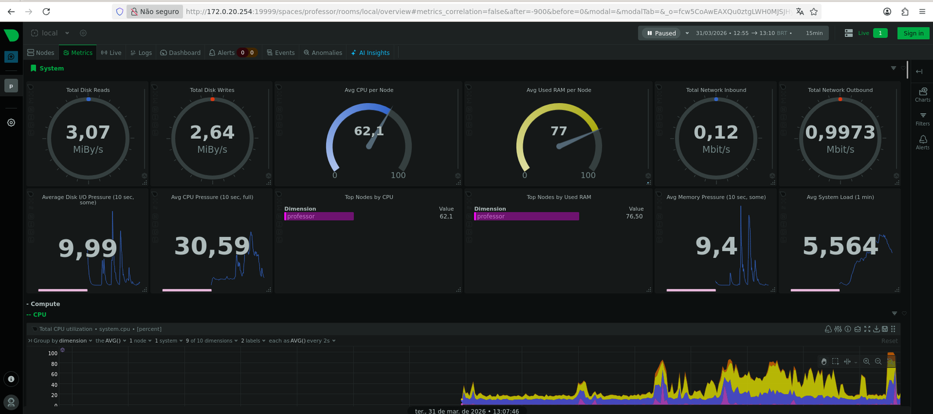Viewport: 933px width, 414px height.
Task: Open the space settings gear in left sidebar
Action: click(x=11, y=122)
